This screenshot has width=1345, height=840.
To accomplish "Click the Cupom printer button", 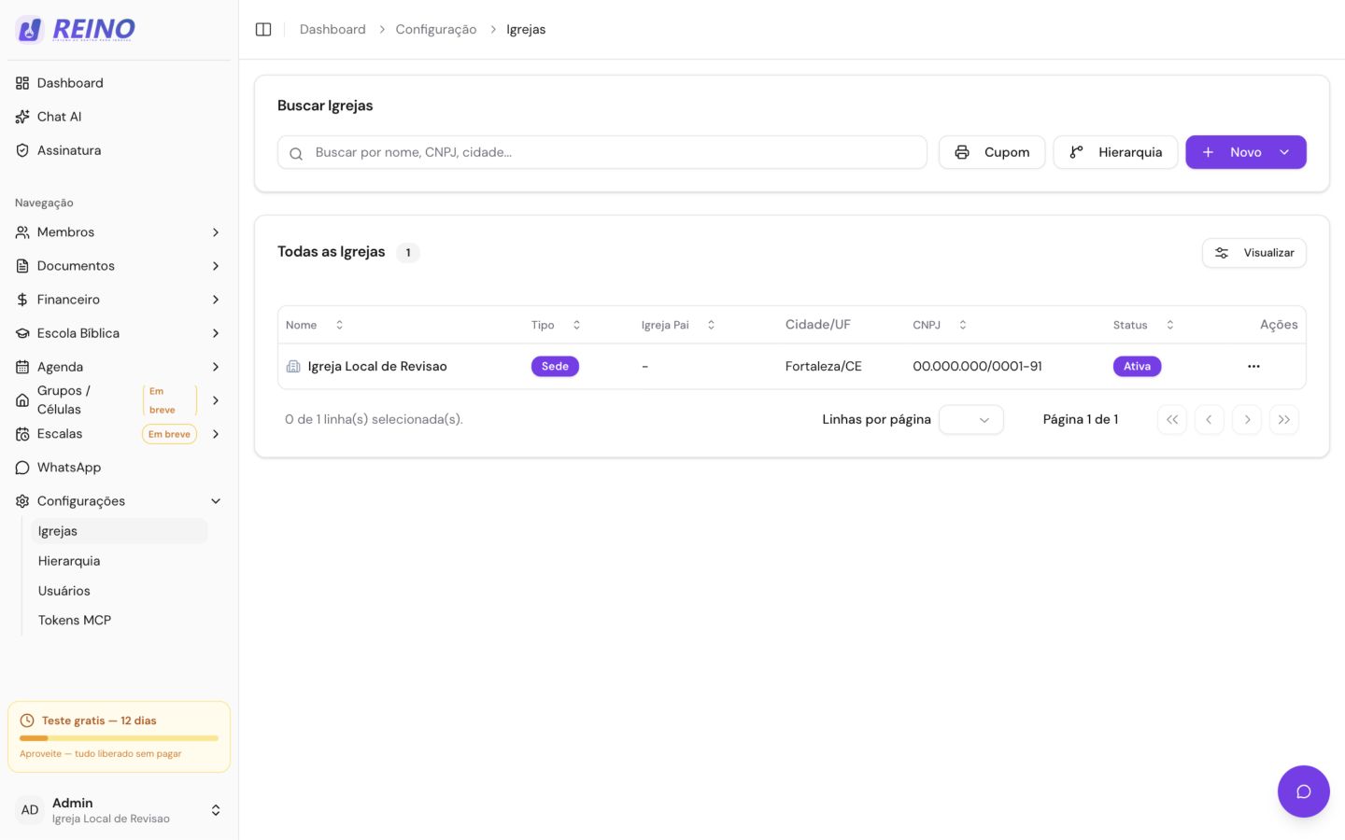I will (x=992, y=152).
